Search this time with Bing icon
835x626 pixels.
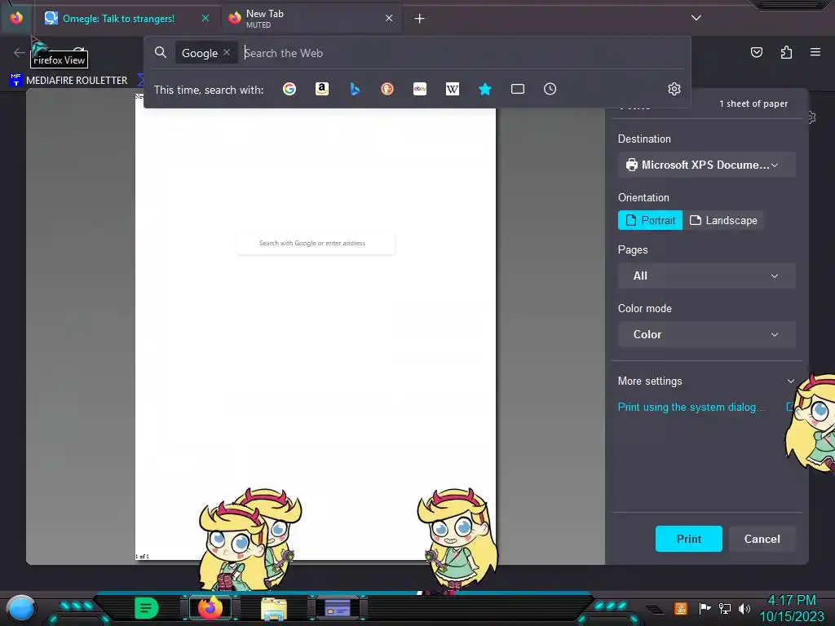pos(355,89)
